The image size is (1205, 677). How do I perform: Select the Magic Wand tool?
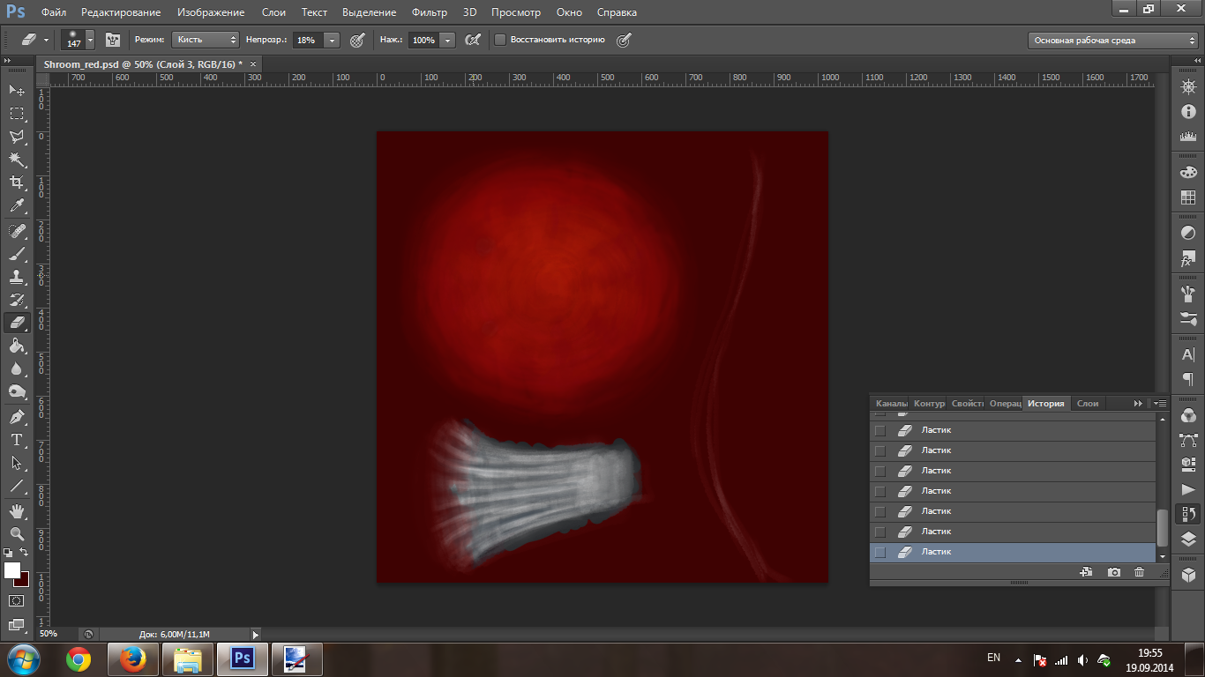click(17, 160)
